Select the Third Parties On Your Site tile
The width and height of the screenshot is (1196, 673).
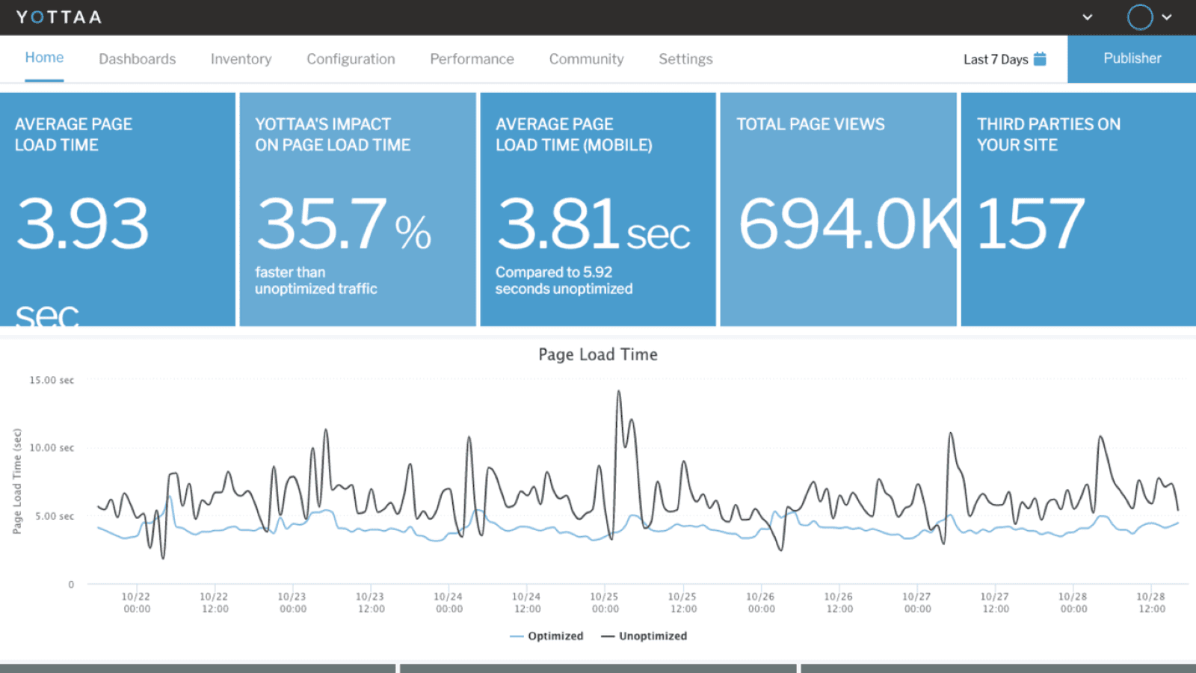[1077, 208]
